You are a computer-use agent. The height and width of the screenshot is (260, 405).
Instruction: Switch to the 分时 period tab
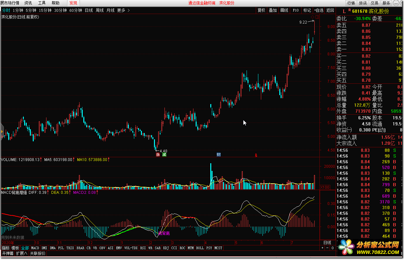click(x=6, y=10)
